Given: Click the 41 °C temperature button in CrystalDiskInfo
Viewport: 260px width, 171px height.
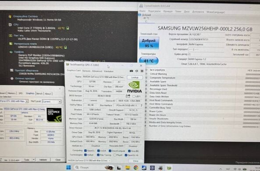Looking at the screenshot, I should tap(149, 61).
